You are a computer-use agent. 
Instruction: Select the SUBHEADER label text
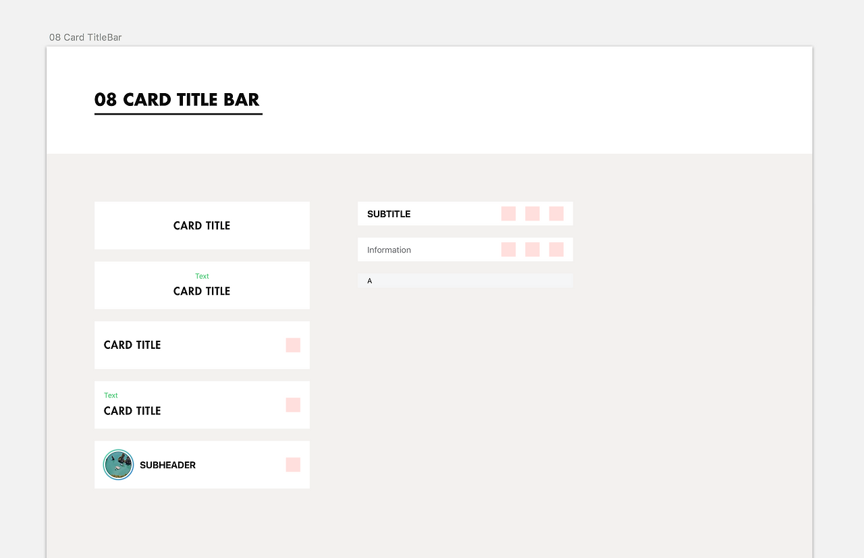[167, 465]
